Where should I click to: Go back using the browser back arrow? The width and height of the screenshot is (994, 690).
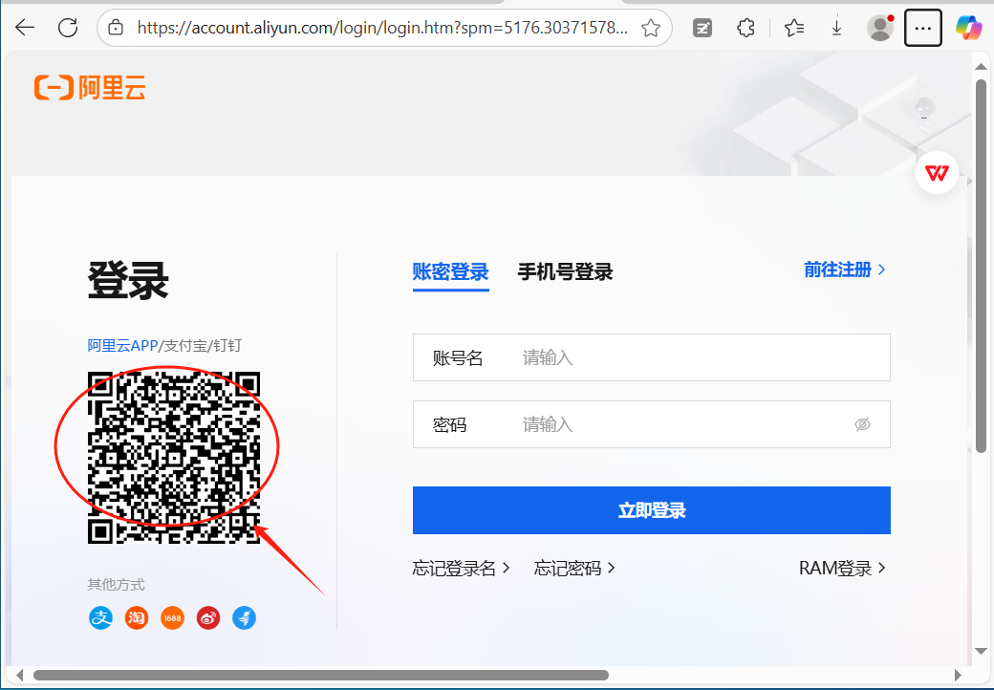pos(25,28)
